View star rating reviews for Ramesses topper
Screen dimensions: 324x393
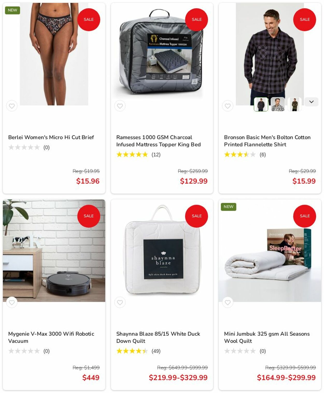[x=138, y=155]
